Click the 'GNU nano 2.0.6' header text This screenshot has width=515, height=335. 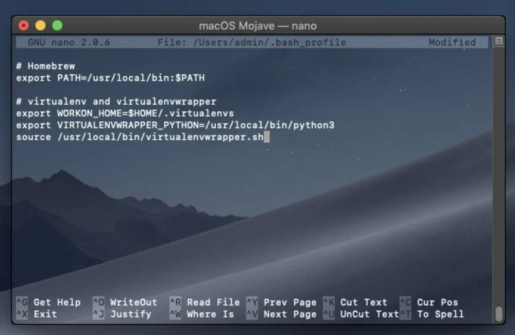(69, 42)
